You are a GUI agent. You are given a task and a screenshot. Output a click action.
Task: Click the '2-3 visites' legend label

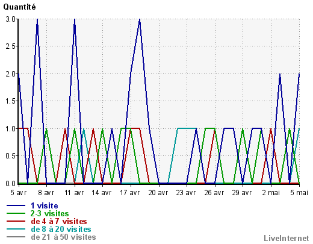click(x=50, y=213)
